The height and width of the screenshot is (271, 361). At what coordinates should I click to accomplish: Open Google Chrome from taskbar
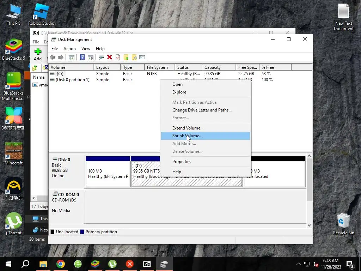click(x=61, y=264)
